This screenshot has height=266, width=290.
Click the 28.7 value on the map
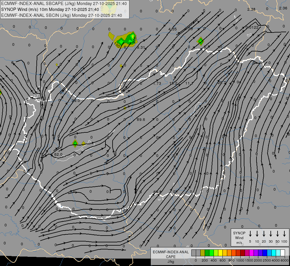(x=222, y=82)
